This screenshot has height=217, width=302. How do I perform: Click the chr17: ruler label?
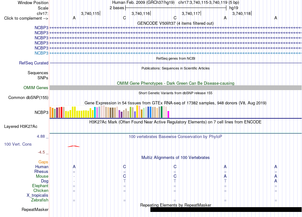click(x=43, y=13)
